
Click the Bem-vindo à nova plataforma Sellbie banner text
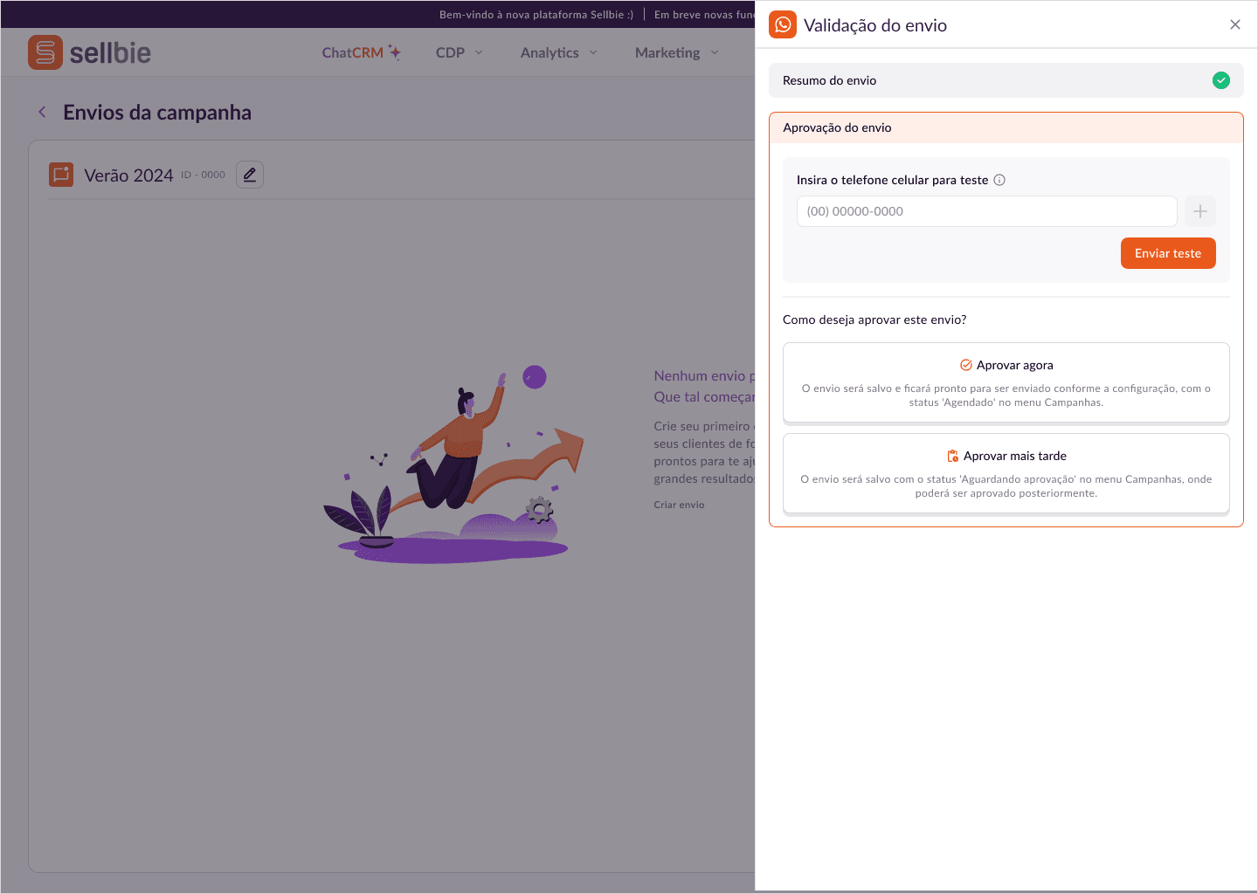[536, 15]
